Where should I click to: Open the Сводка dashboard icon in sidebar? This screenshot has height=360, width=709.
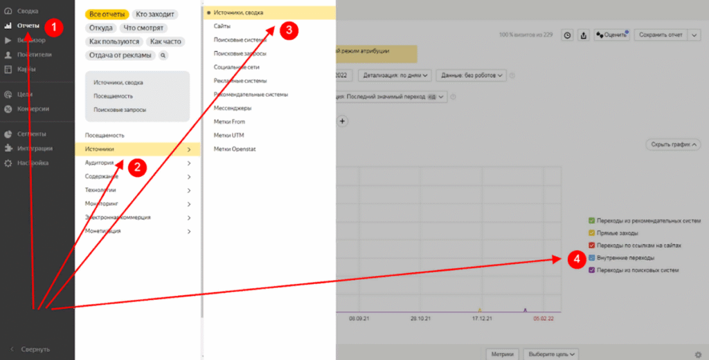point(8,11)
